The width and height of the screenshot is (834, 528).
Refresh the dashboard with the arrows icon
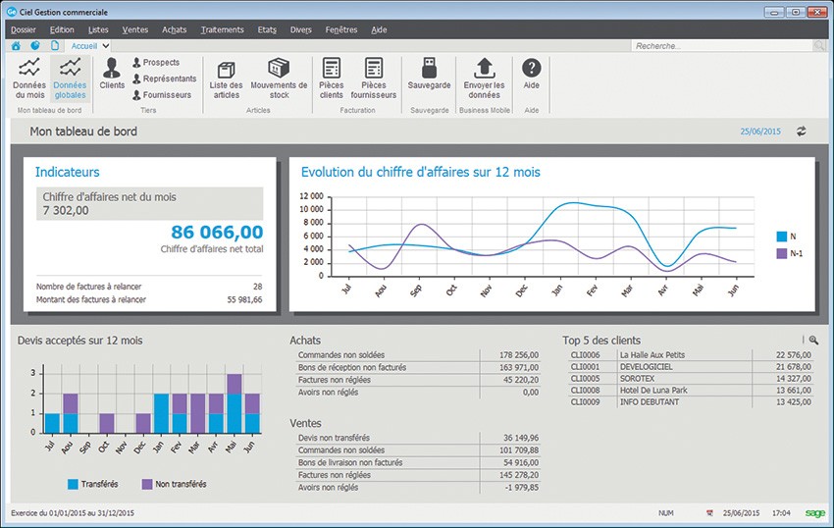coord(801,132)
